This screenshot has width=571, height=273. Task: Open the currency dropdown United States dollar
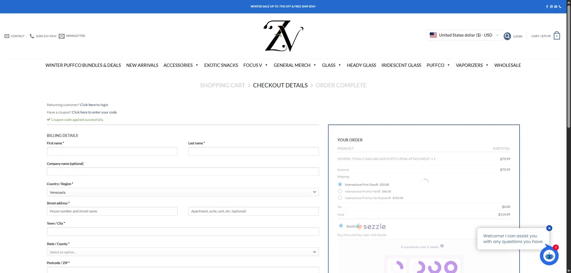click(464, 35)
